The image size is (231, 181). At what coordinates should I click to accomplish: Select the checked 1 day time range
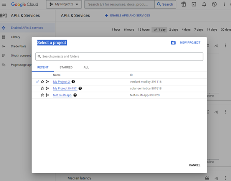point(159,30)
